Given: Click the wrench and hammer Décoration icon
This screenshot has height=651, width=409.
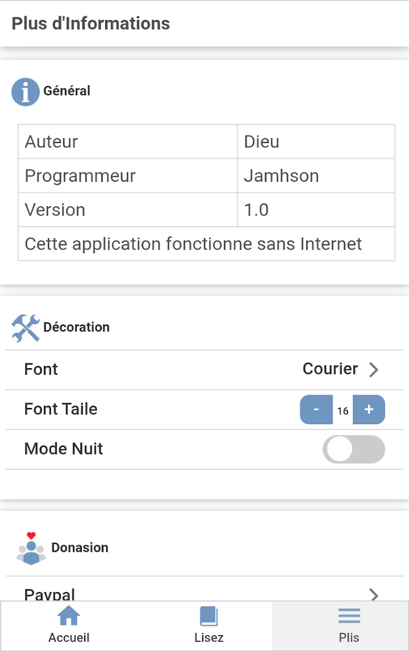Looking at the screenshot, I should tap(26, 328).
